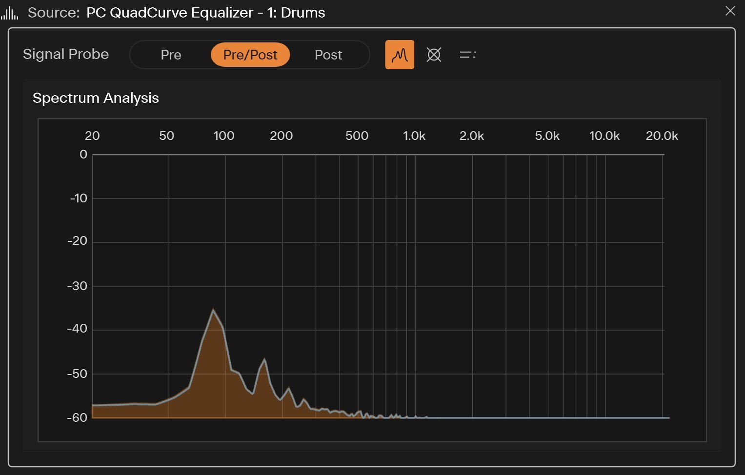Toggle the crossed-circle icon in the toolbar
Viewport: 745px width, 475px height.
(x=434, y=55)
